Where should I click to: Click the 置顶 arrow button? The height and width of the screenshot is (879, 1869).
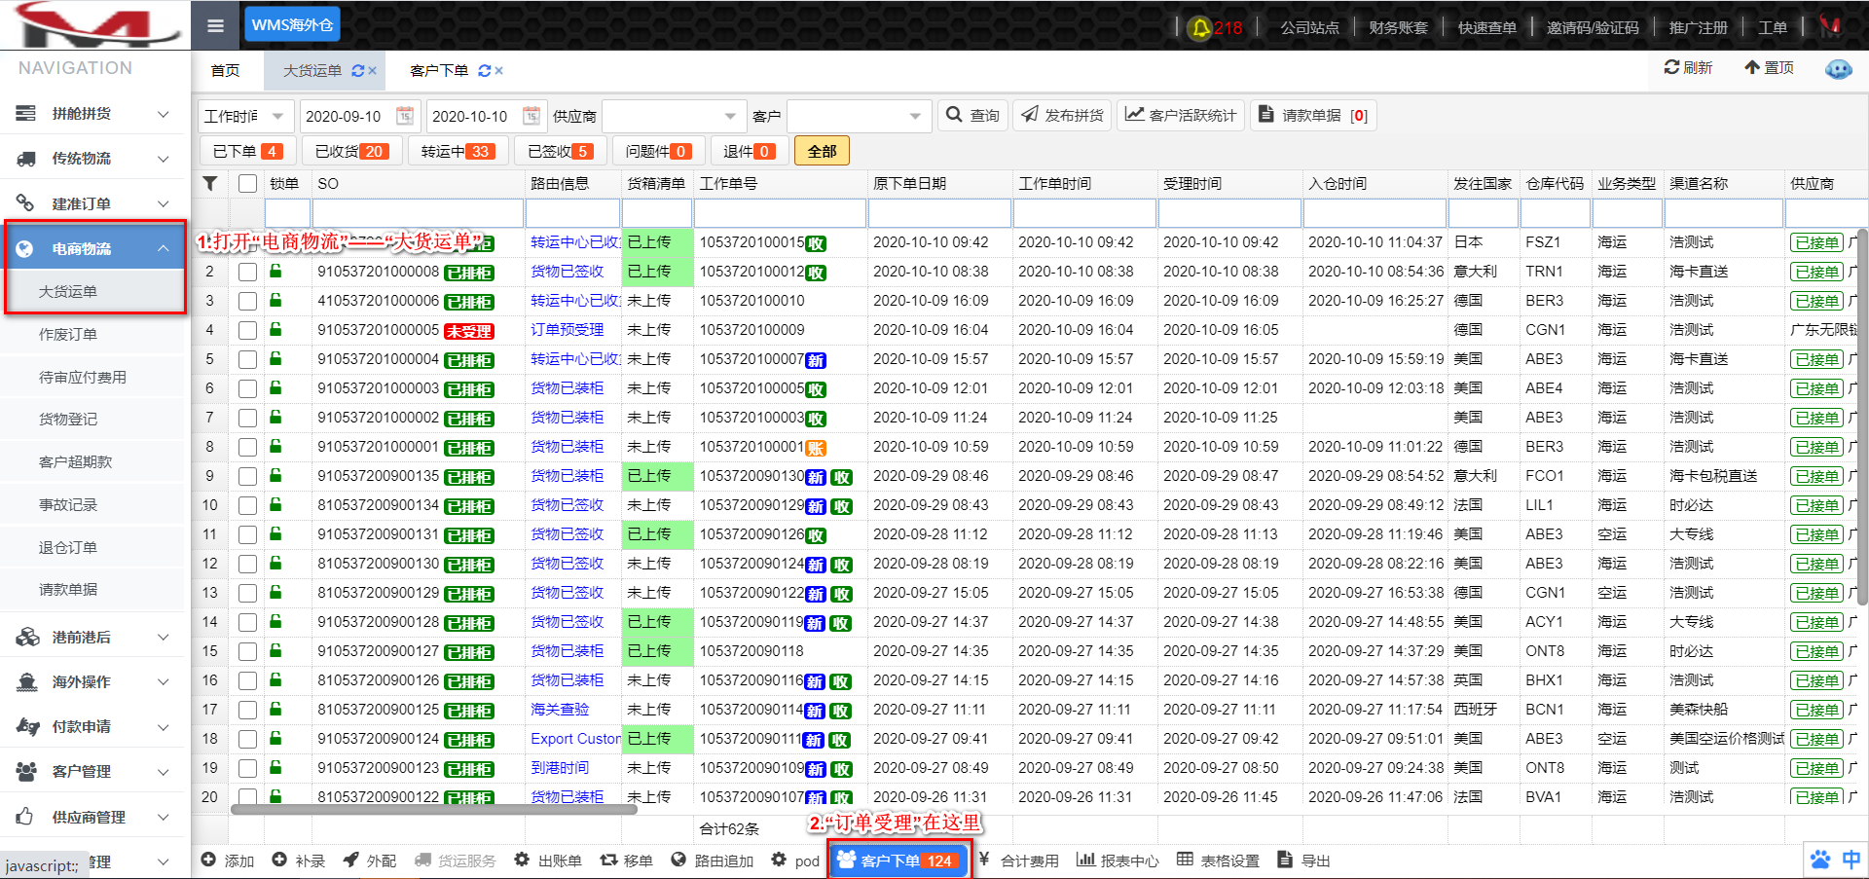pyautogui.click(x=1769, y=67)
